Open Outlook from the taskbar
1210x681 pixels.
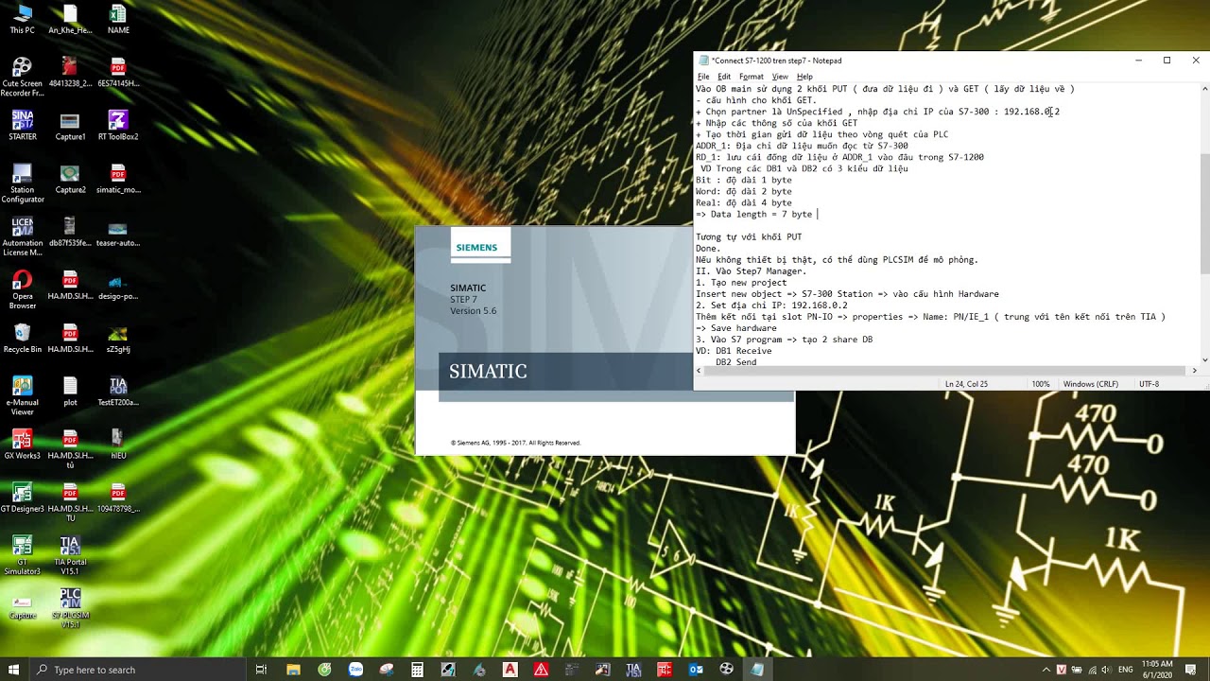(x=696, y=670)
